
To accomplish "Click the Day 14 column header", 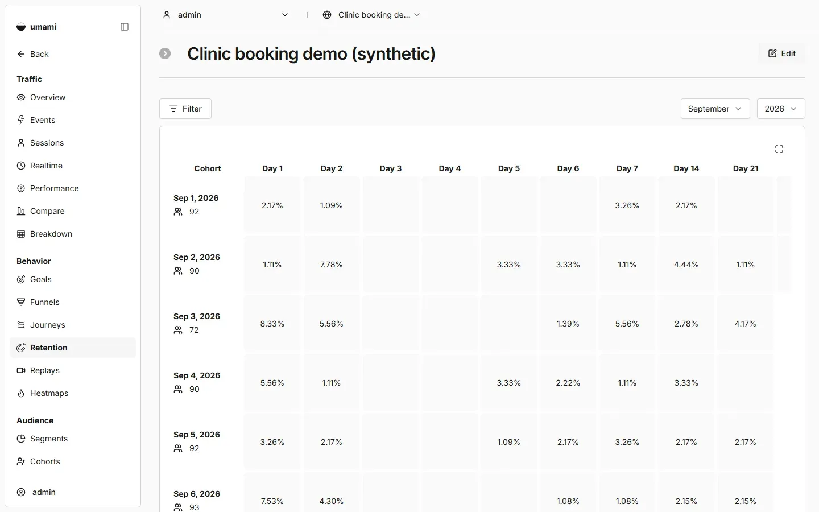I will 686,168.
